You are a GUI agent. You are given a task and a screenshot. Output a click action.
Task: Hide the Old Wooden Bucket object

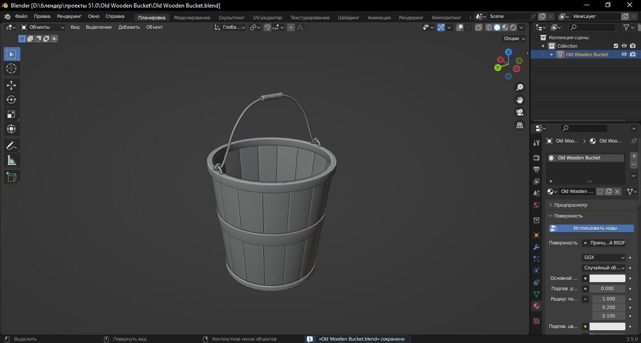coord(624,54)
